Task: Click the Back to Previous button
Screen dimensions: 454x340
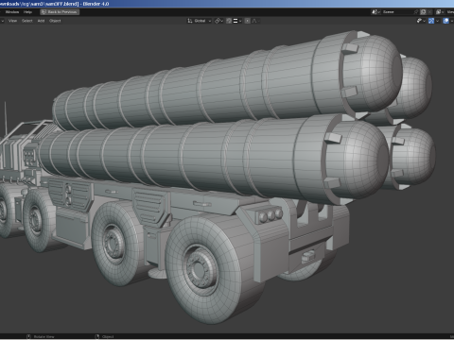Action: 60,12
